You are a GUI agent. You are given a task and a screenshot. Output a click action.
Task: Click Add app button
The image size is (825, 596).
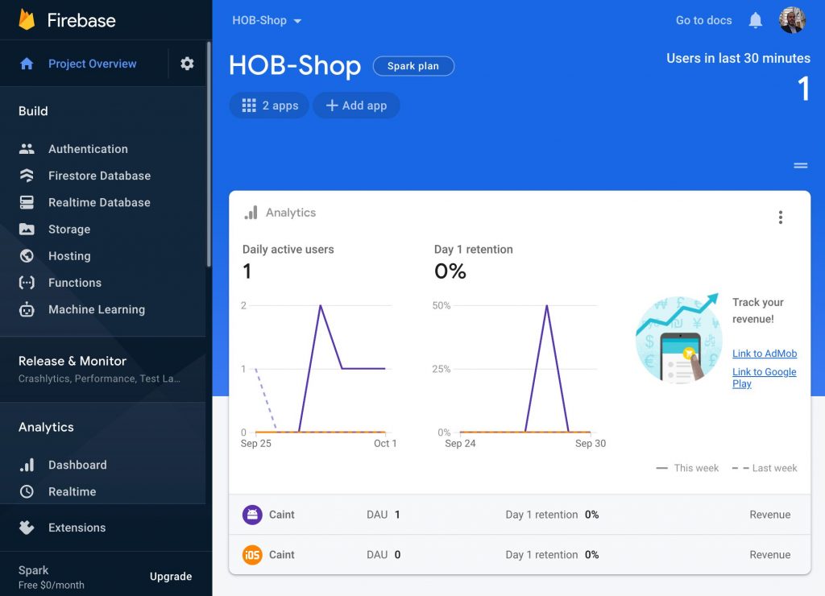tap(356, 106)
